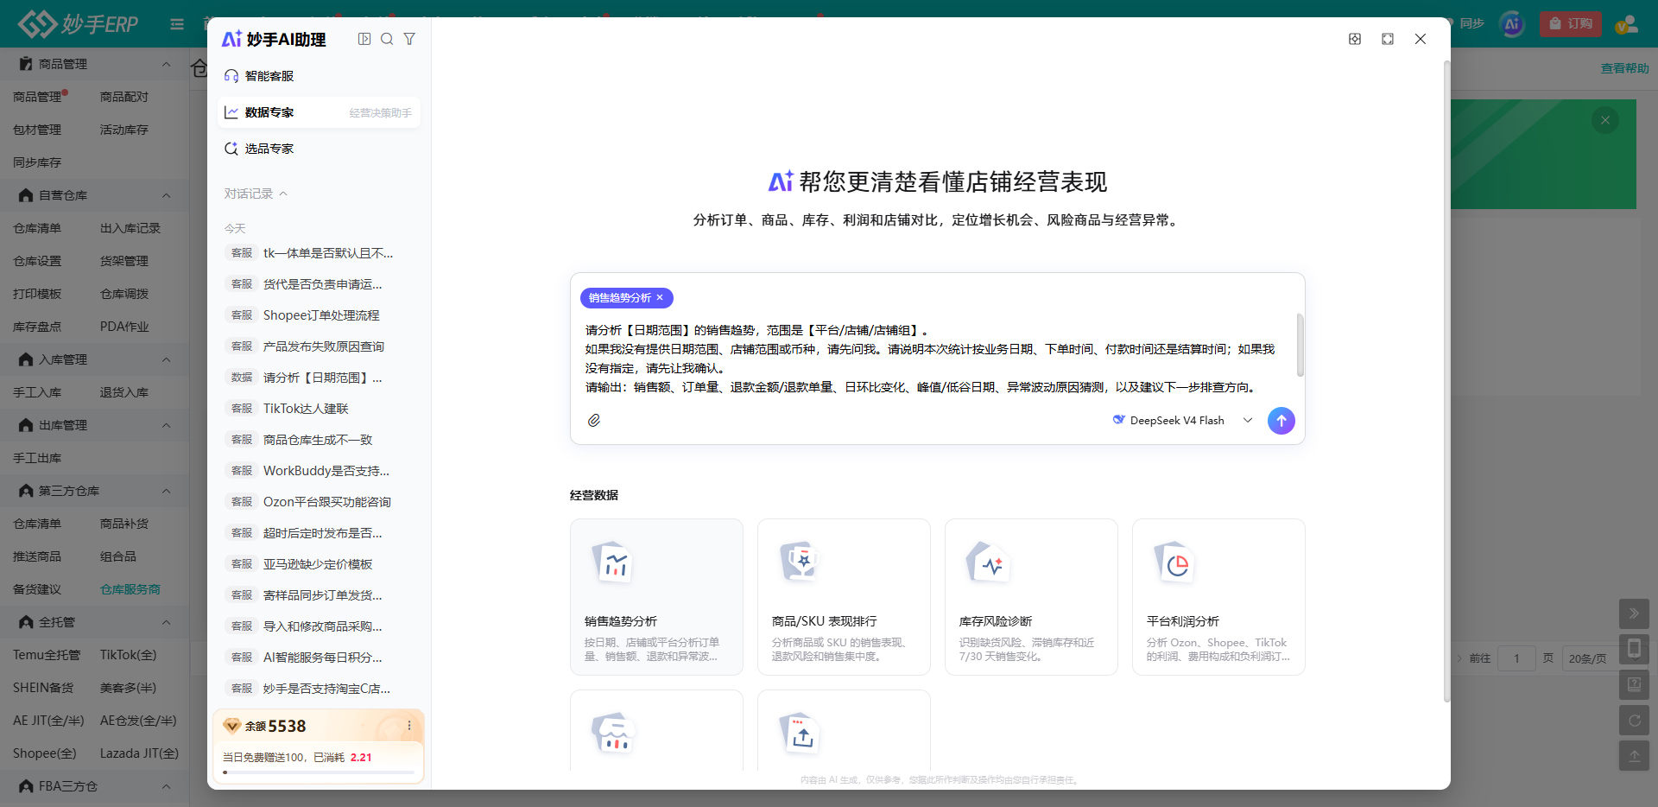The height and width of the screenshot is (807, 1658).
Task: Click the 妙手ERP logo
Action: [79, 24]
